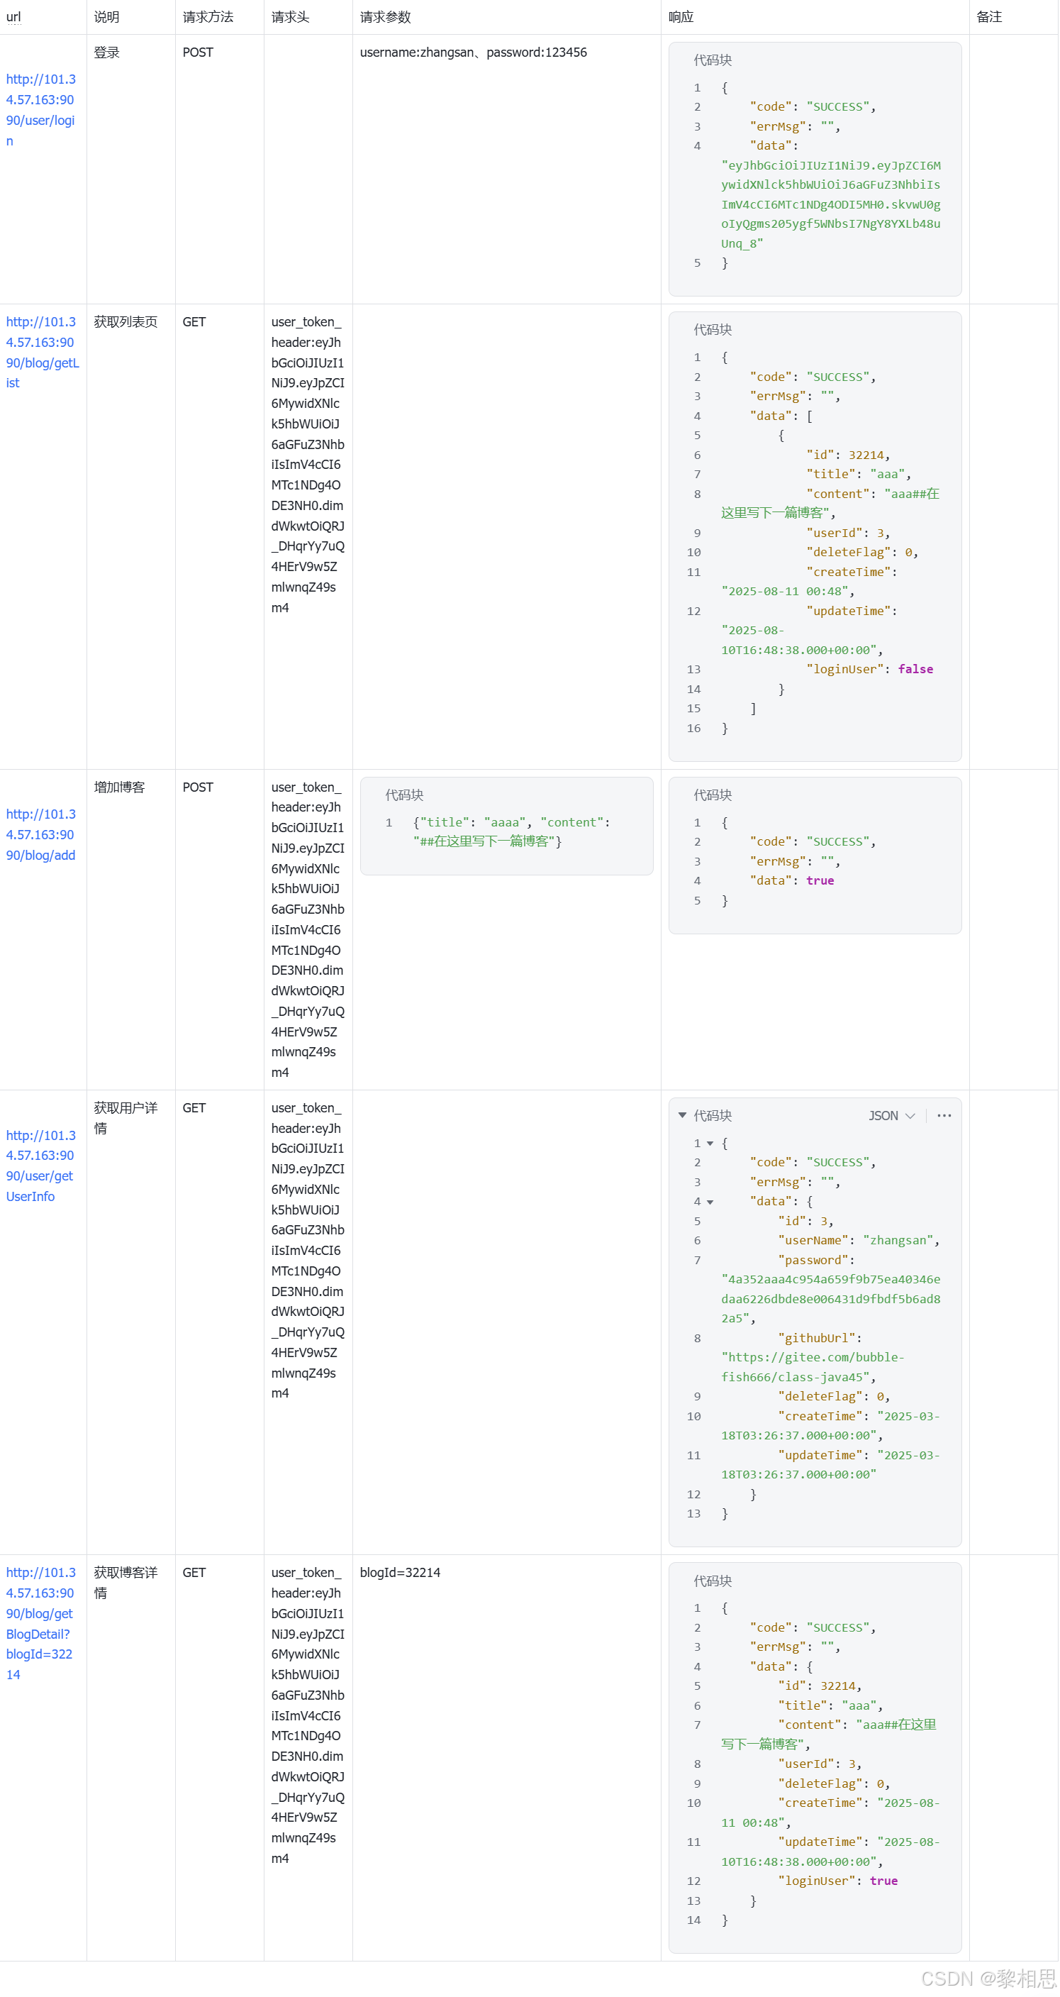Viewport: 1060px width, 1997px height.
Task: Click 代码块 title in the getBlogDetail response block
Action: (712, 1580)
